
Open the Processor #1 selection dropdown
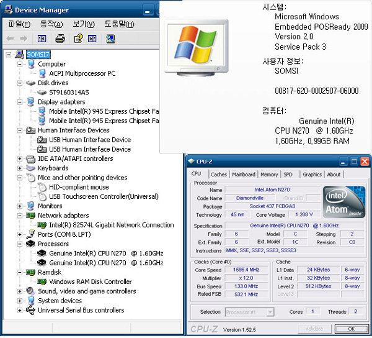249,312
